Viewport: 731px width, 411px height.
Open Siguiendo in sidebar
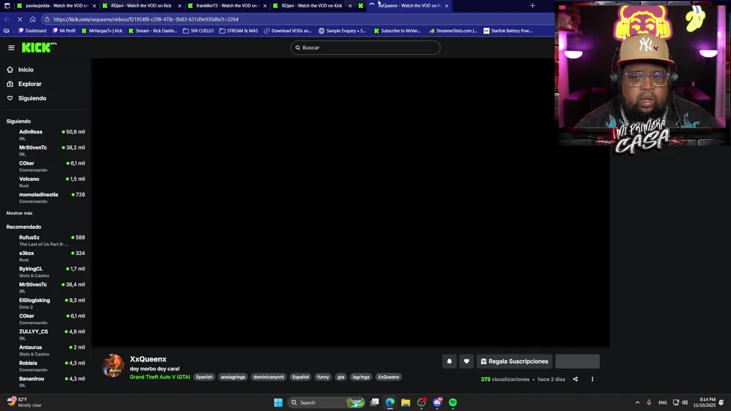pyautogui.click(x=32, y=98)
